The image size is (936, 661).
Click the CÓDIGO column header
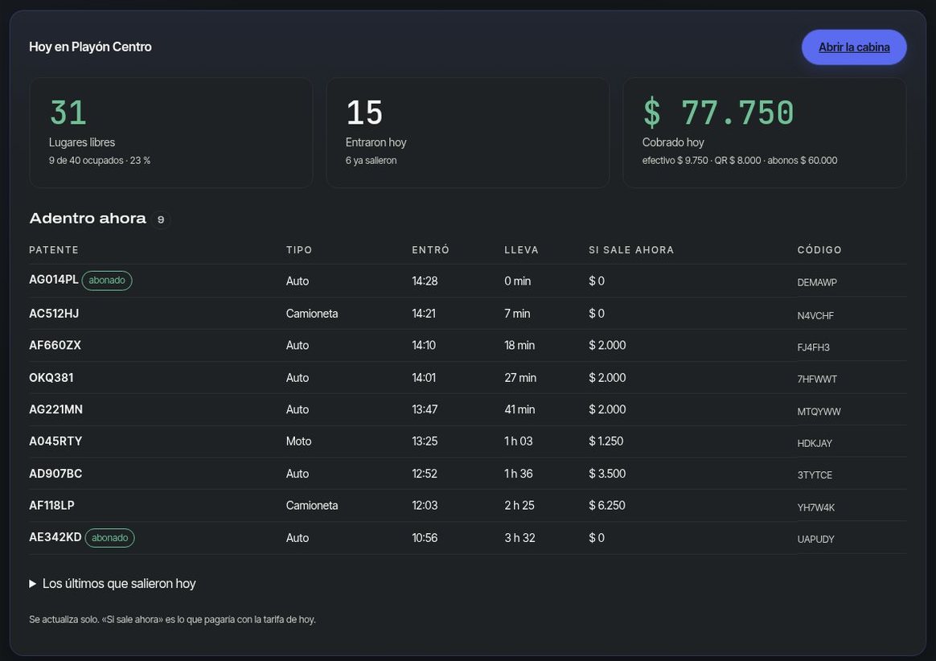point(819,249)
